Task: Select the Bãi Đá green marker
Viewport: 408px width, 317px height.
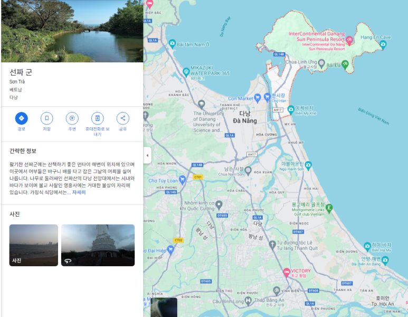Action: pyautogui.click(x=345, y=64)
